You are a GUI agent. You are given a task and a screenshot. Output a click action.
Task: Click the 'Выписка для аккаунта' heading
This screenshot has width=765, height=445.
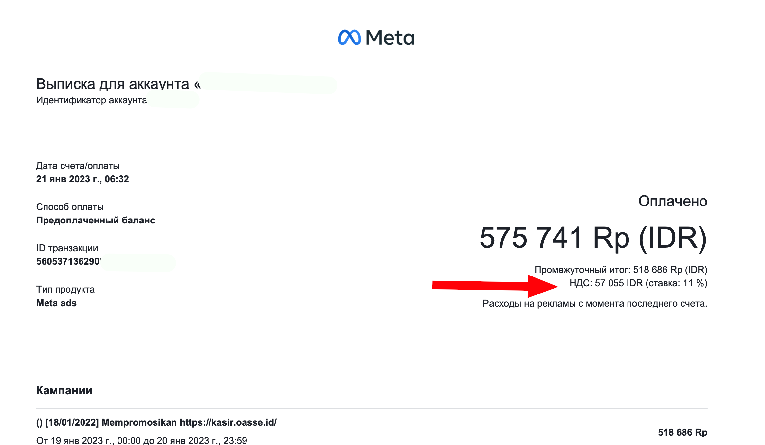(113, 84)
